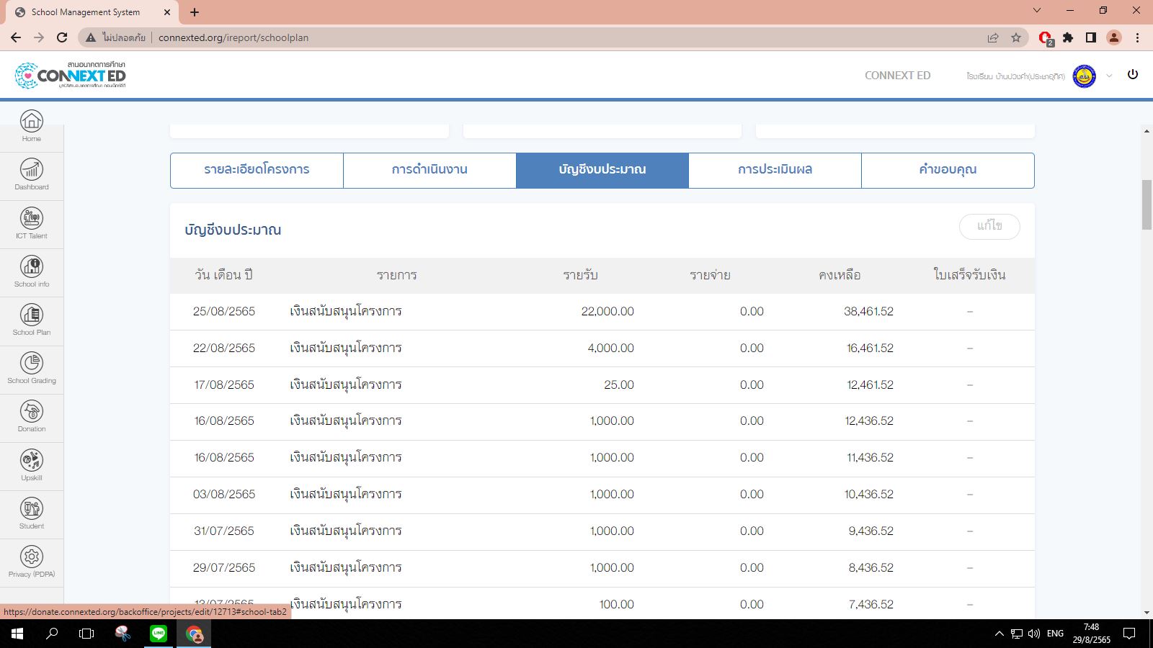
Task: Go to ICT Talent section
Action: coord(32,222)
